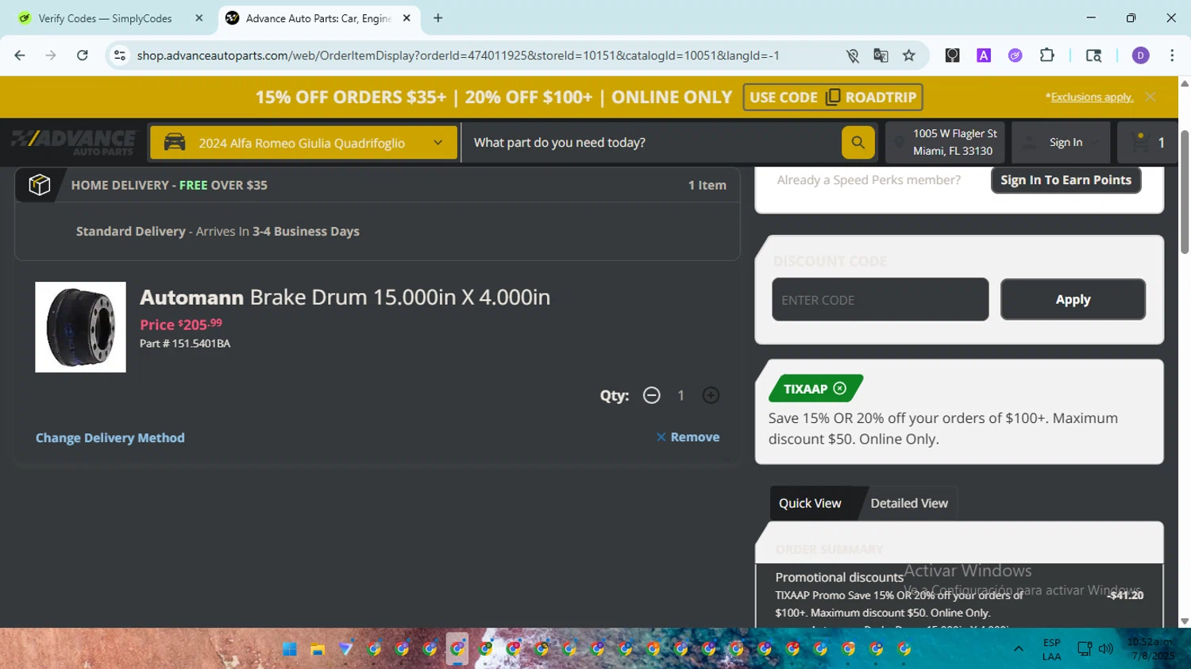Open the Chrome three-dot menu
The width and height of the screenshot is (1191, 669).
point(1172,56)
